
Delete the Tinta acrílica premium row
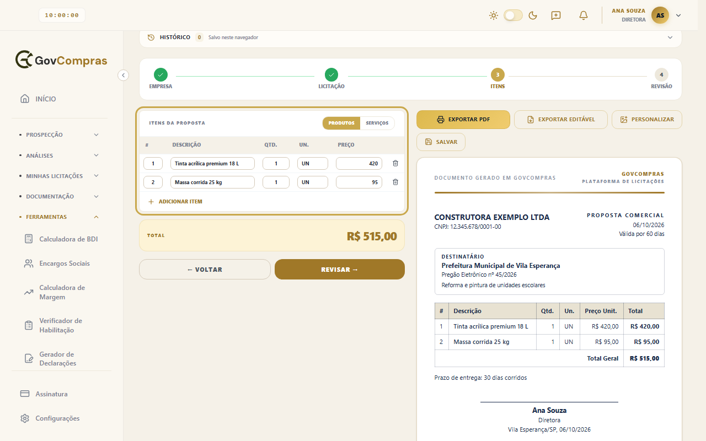point(395,163)
